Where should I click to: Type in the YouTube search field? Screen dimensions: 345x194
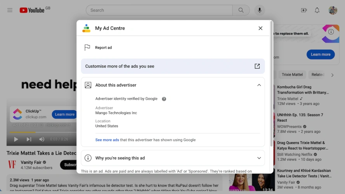pos(159,10)
